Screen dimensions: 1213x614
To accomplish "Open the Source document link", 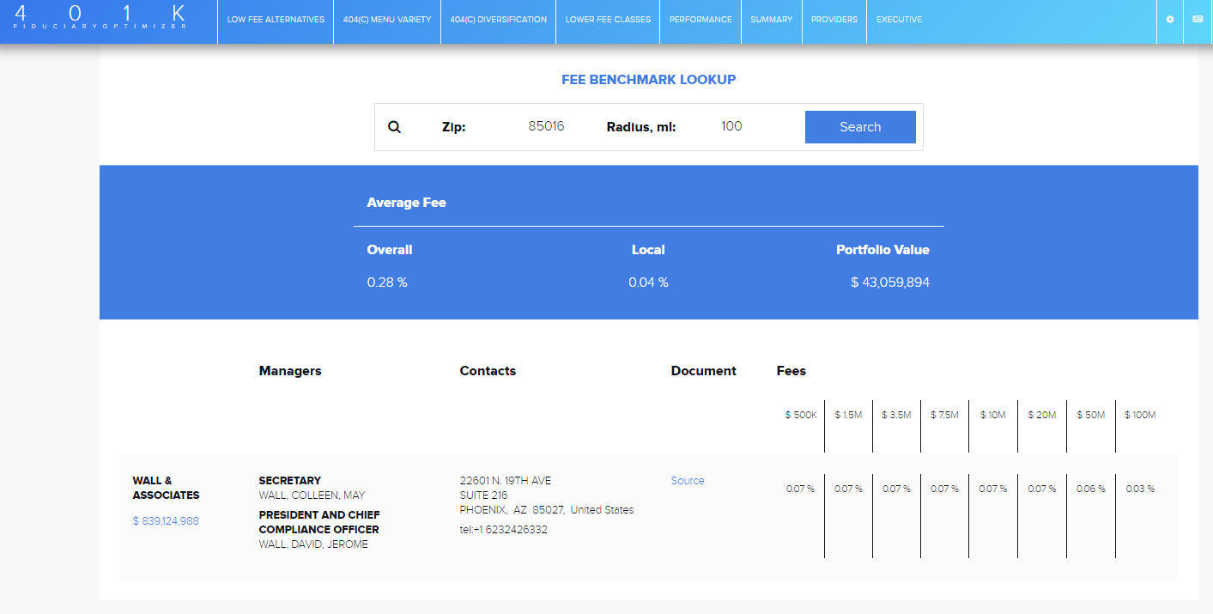I will point(688,481).
